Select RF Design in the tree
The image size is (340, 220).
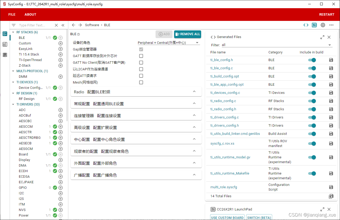(x=27, y=99)
